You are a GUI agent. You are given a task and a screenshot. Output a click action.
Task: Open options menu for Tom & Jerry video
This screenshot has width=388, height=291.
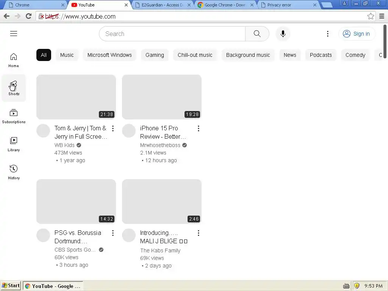tap(113, 128)
